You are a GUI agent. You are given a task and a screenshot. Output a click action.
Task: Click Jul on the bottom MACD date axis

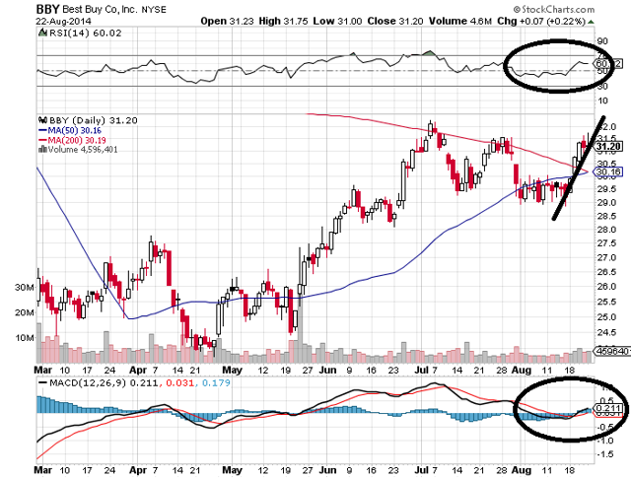421,469
